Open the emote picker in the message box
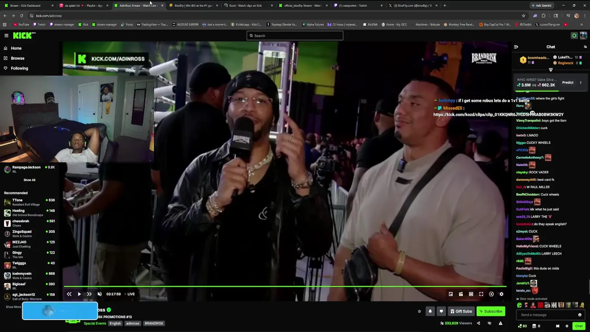590x332 pixels. pyautogui.click(x=580, y=315)
